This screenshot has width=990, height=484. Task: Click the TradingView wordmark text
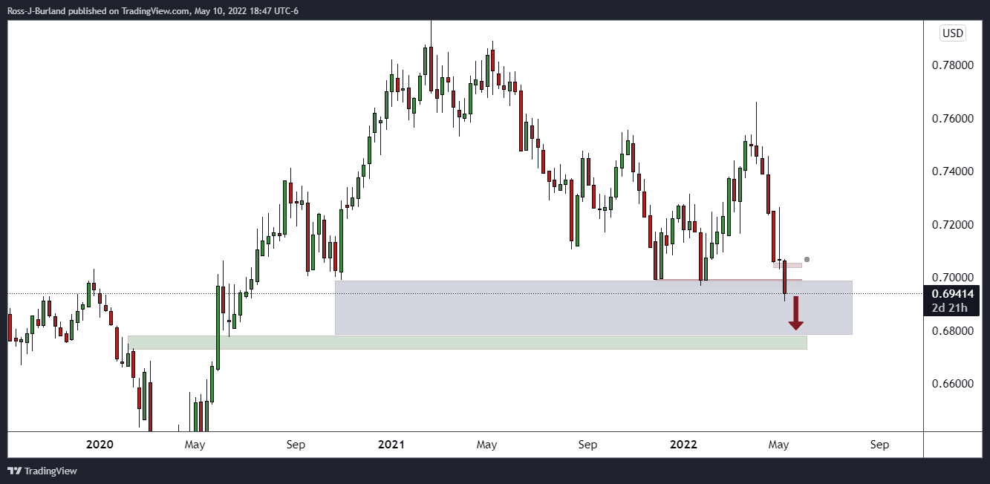tap(51, 471)
